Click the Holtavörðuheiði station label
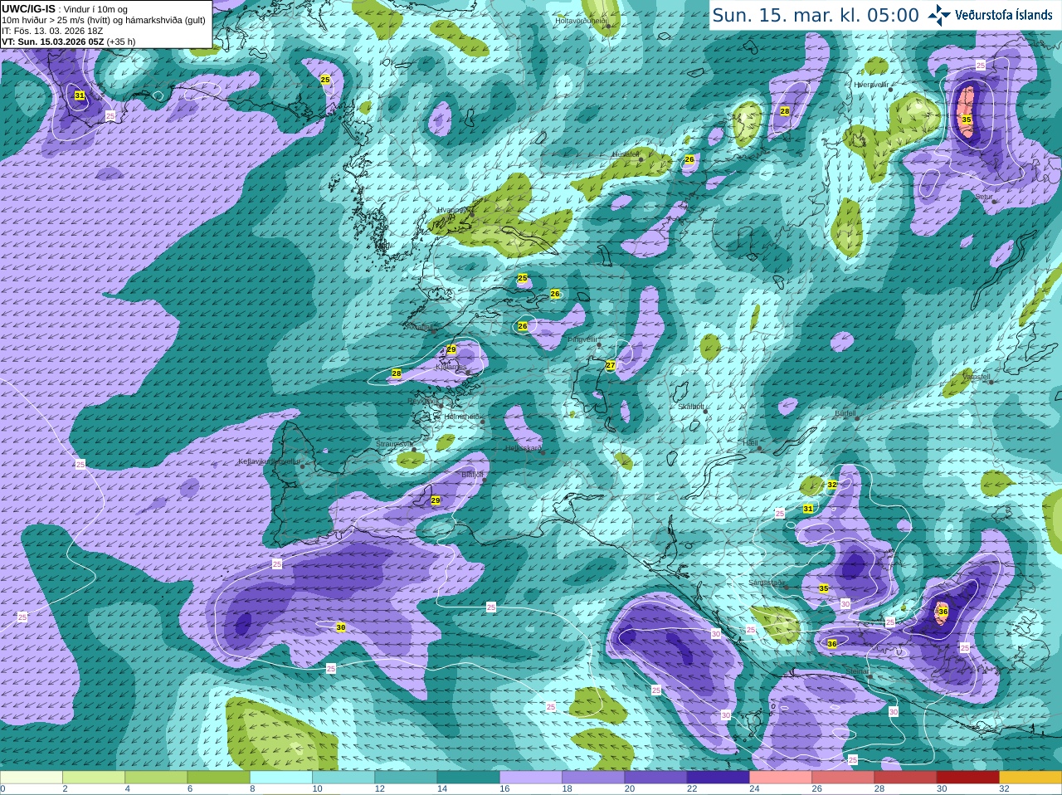 581,20
